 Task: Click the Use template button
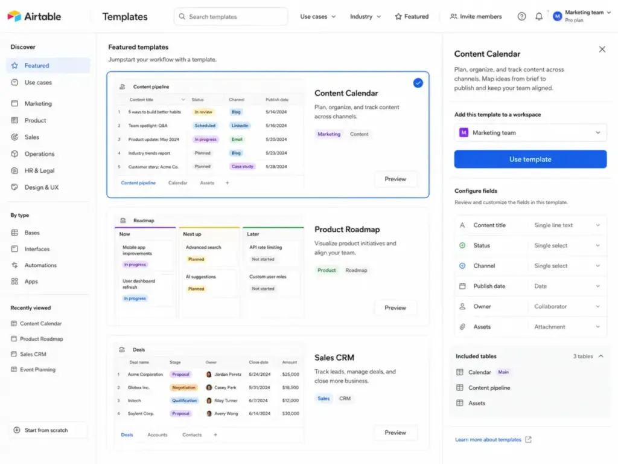pyautogui.click(x=530, y=159)
